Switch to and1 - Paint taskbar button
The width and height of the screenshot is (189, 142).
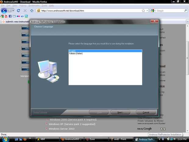[120, 139]
